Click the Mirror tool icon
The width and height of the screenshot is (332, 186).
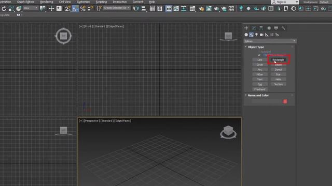136,9
